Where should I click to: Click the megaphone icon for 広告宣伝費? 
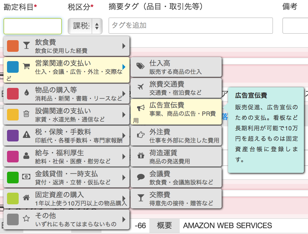(141, 108)
